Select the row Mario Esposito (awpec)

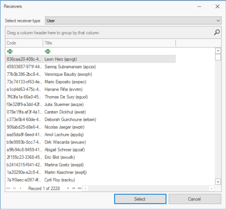[x=90, y=82]
